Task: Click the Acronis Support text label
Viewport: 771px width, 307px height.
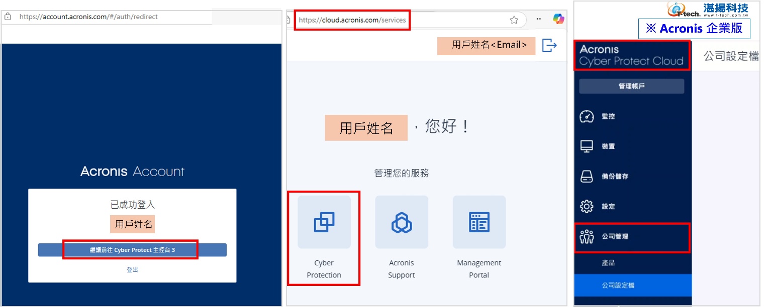Action: [x=402, y=269]
